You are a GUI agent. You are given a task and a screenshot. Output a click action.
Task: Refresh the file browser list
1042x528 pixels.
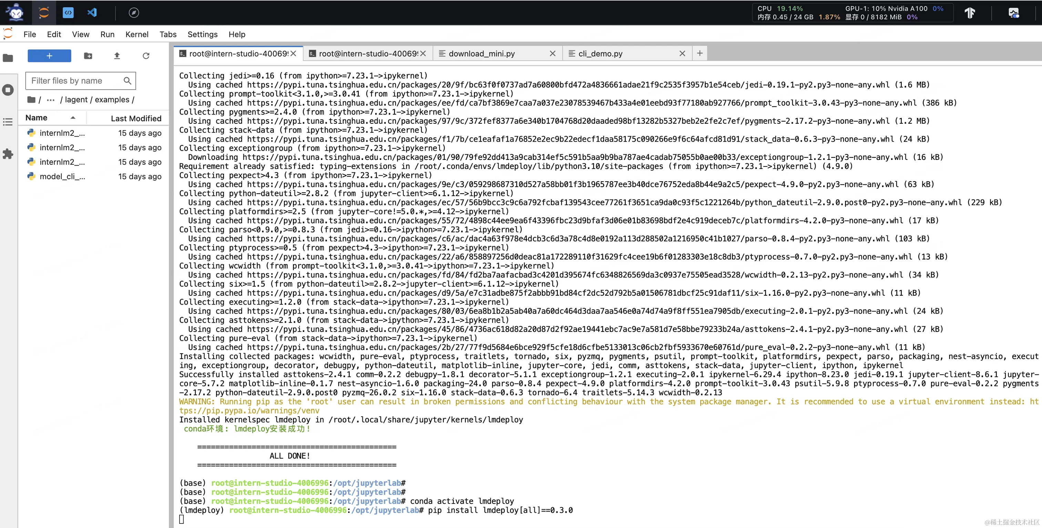click(146, 56)
